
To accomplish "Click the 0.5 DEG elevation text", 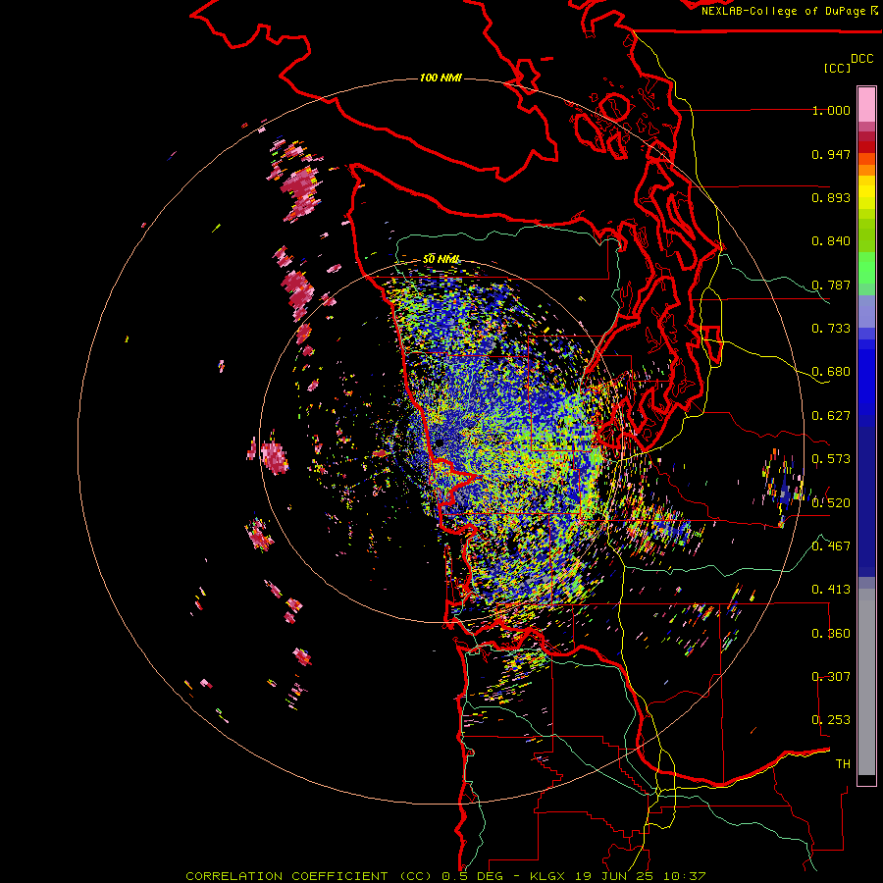I will [472, 876].
